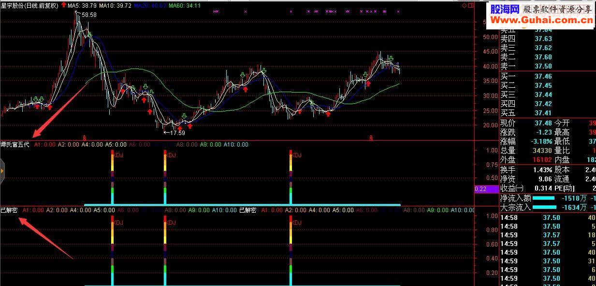
Task: Click the purple 0.22 value tag on the axis
Action: (486, 189)
